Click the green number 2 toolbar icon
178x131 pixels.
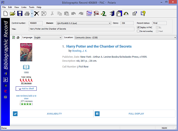click(104, 13)
